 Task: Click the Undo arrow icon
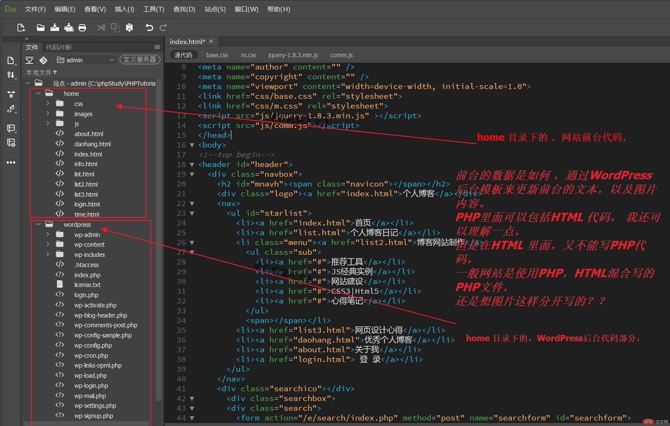pos(149,28)
